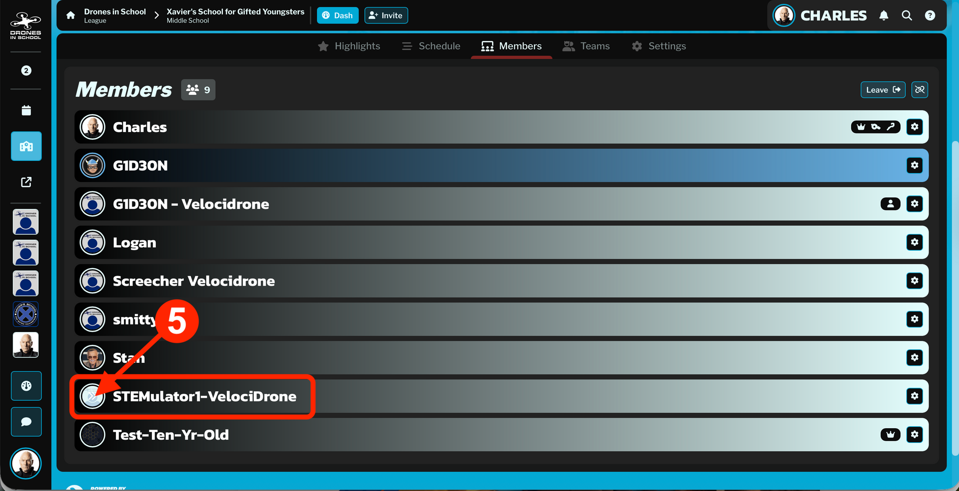This screenshot has height=491, width=959.
Task: Open Logan's member settings gear
Action: click(x=915, y=242)
